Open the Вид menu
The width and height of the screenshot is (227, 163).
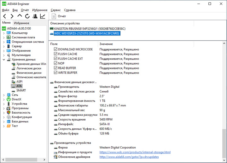click(15, 10)
